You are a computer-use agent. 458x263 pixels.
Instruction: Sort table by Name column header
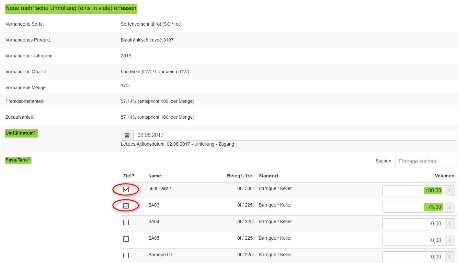click(x=155, y=176)
